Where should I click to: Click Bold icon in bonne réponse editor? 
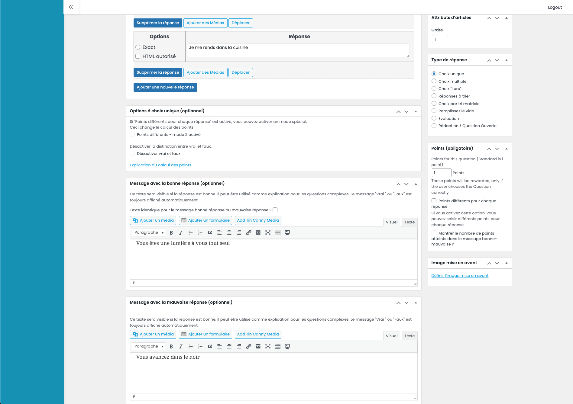171,232
